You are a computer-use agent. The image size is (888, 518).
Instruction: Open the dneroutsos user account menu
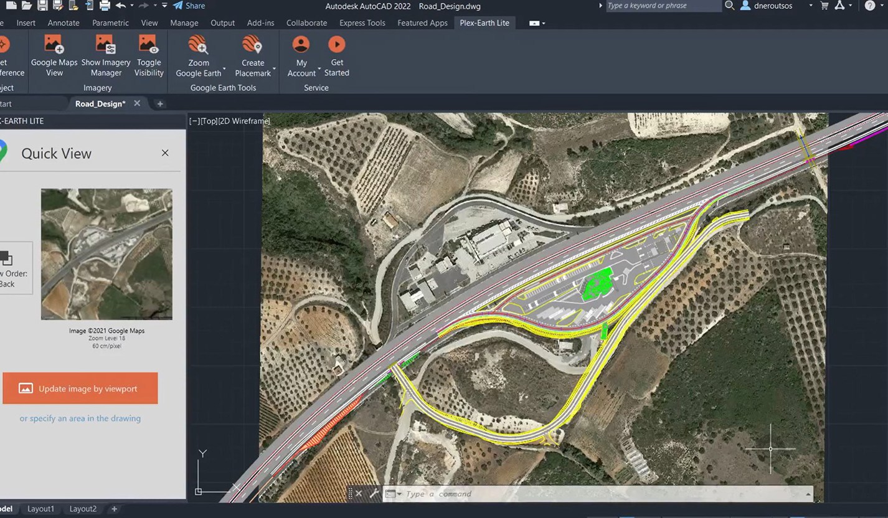pos(776,6)
